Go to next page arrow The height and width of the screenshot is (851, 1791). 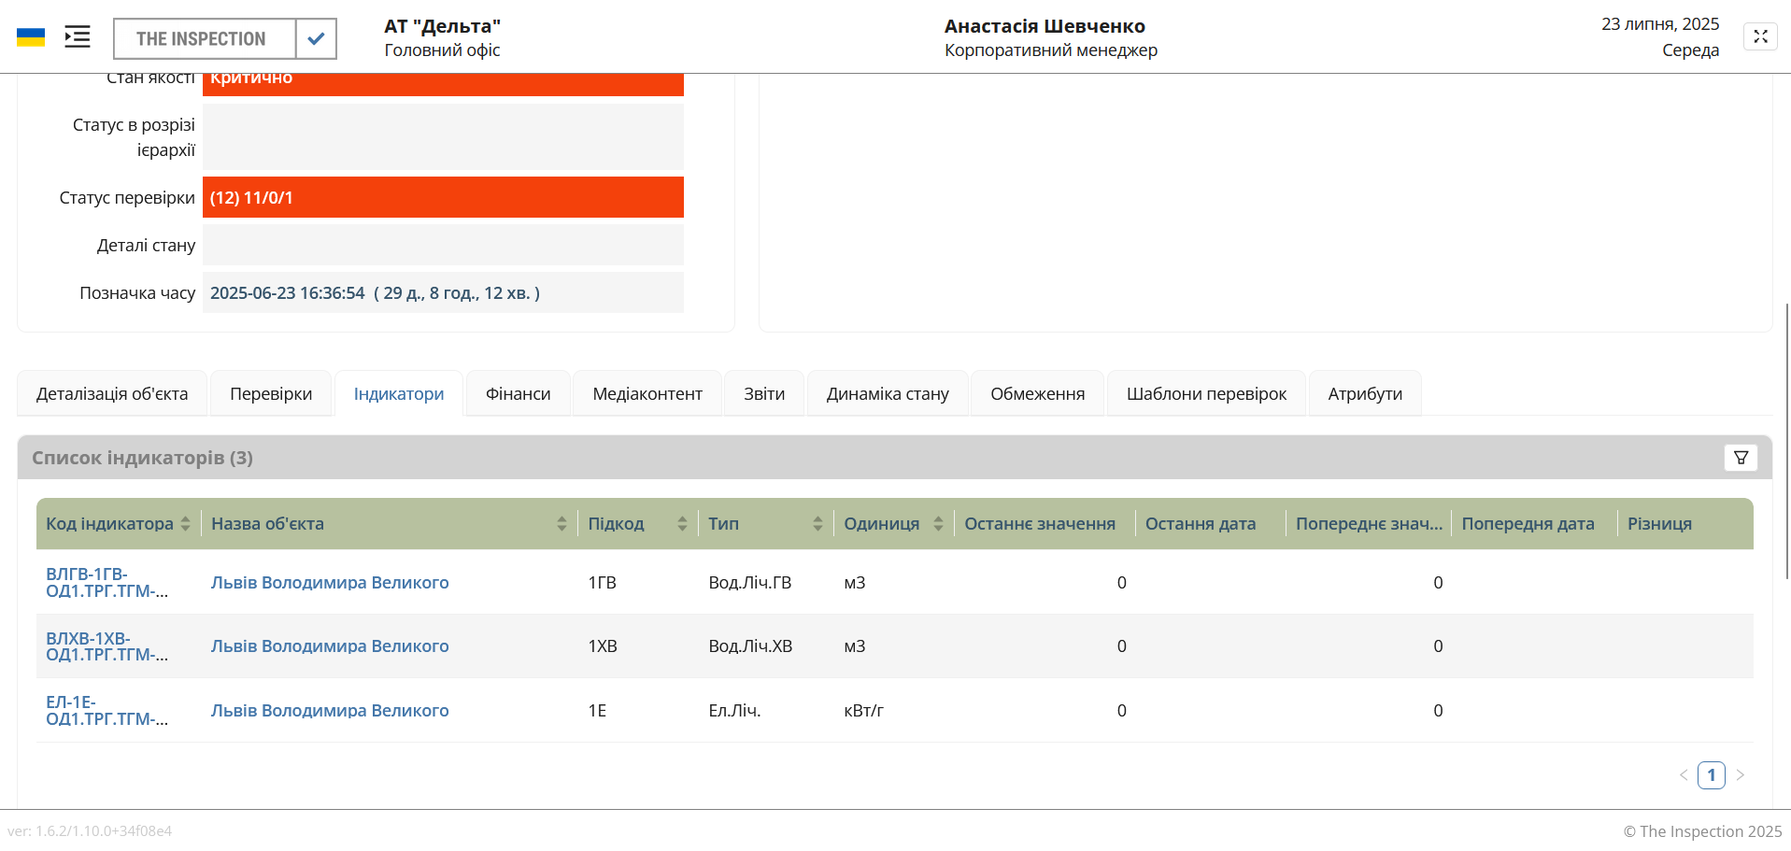[x=1740, y=775]
